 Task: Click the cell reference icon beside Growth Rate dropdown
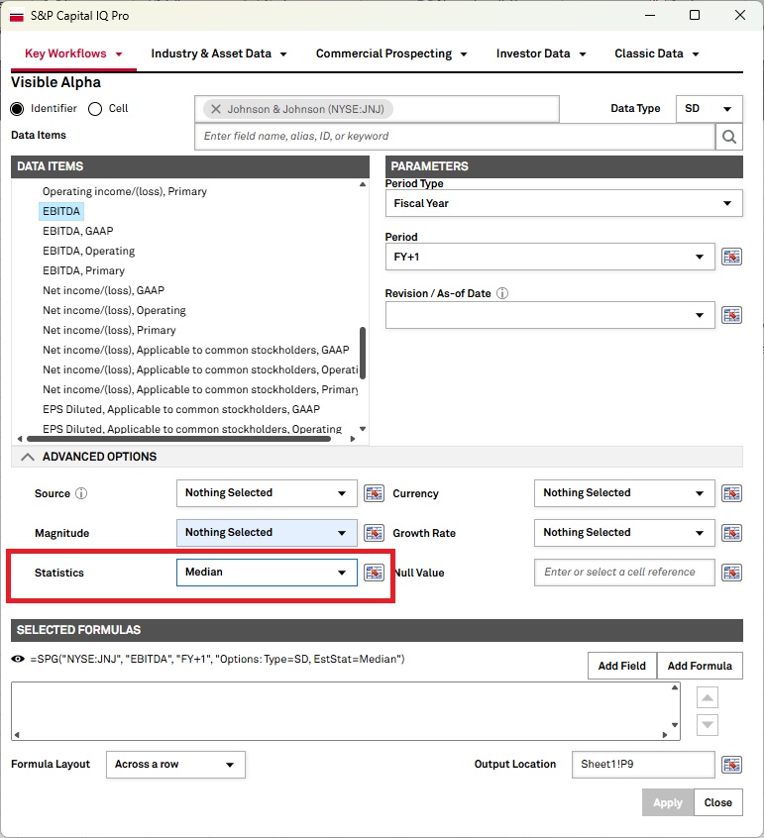[731, 532]
